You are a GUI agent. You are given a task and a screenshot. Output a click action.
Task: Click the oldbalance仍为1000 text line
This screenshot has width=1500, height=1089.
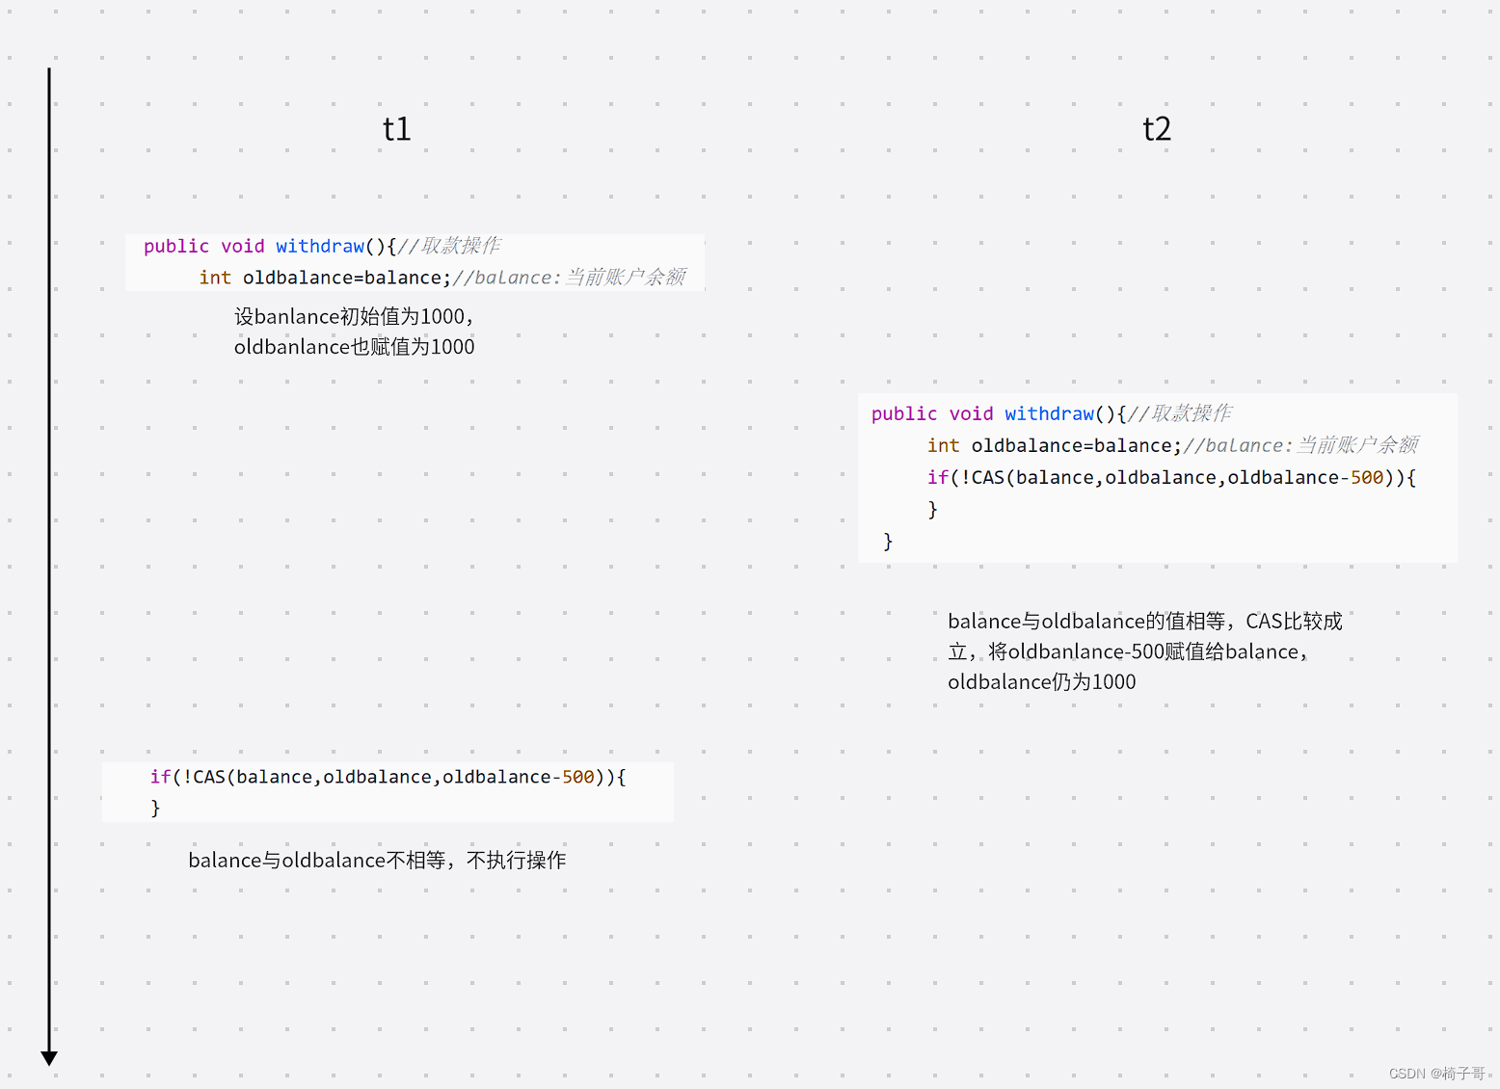pyautogui.click(x=1042, y=681)
